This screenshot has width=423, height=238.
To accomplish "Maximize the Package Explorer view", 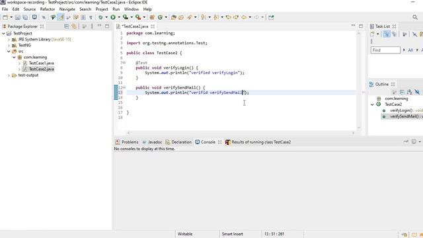I will tap(107, 26).
